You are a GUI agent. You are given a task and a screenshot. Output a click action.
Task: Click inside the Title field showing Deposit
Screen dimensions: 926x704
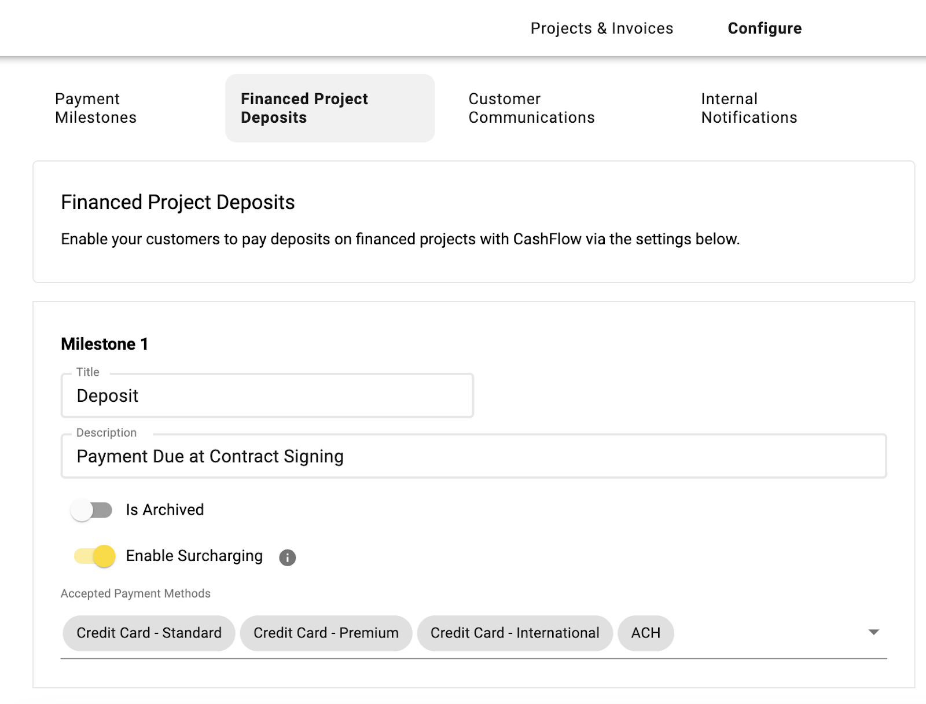point(267,396)
